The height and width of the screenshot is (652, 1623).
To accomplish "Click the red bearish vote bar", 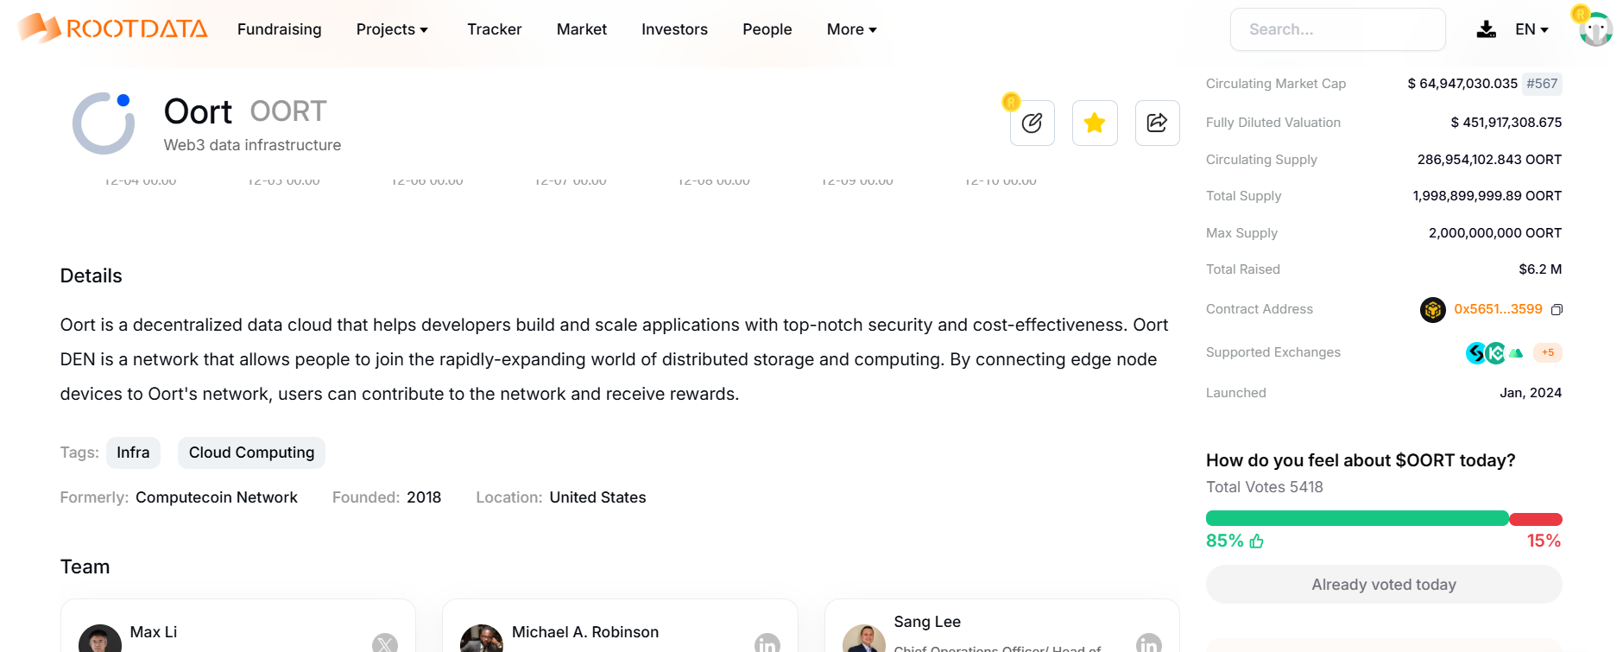I will coord(1536,519).
